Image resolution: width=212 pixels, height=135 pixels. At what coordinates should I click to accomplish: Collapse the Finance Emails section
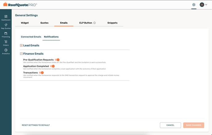click(x=21, y=54)
